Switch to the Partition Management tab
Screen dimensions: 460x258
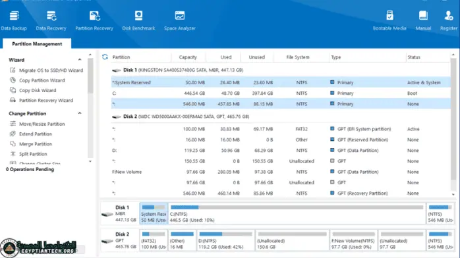37,43
